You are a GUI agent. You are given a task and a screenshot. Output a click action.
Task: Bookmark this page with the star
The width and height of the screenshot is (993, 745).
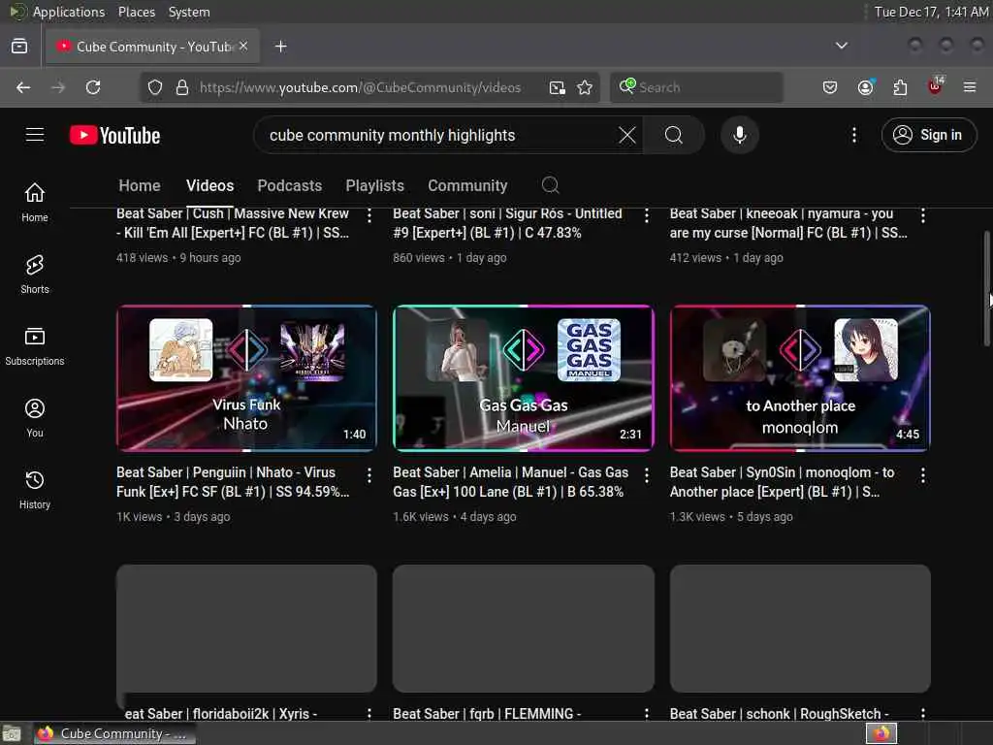click(585, 87)
